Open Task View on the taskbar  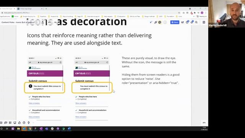pos(7,129)
